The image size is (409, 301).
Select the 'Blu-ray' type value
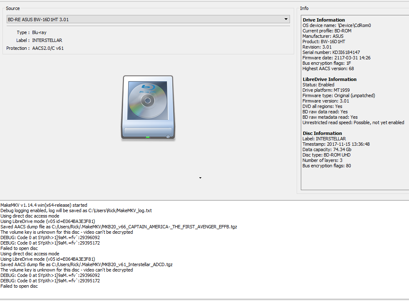point(39,32)
